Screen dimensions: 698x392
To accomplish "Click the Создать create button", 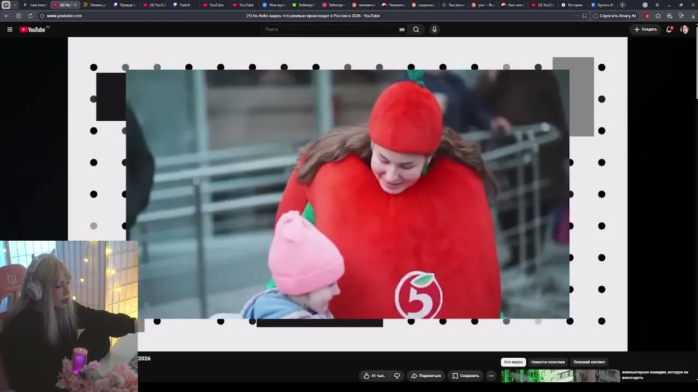I will coord(645,29).
